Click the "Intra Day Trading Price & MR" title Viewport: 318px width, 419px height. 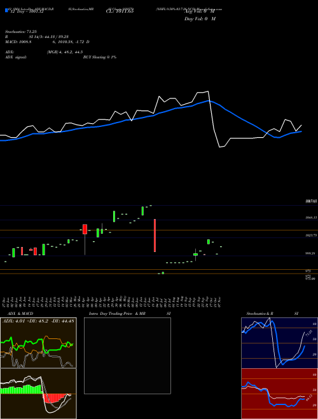click(x=117, y=314)
